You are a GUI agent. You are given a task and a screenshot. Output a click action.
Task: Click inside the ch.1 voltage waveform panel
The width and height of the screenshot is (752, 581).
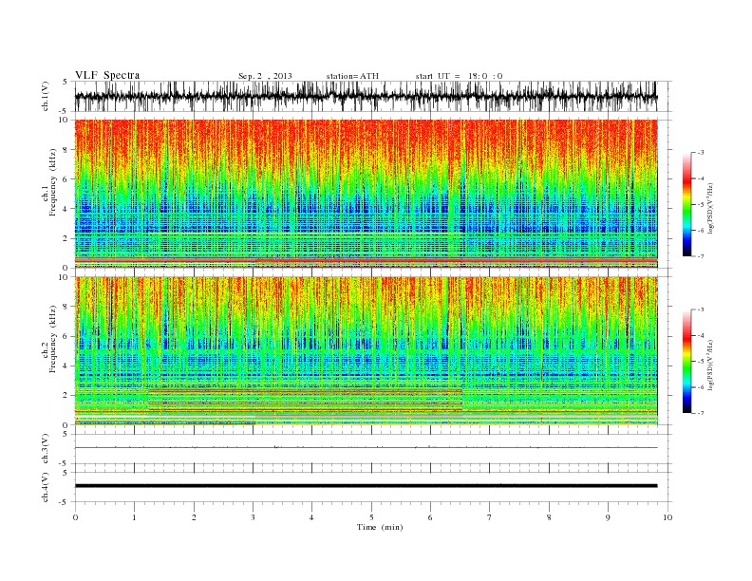click(366, 96)
